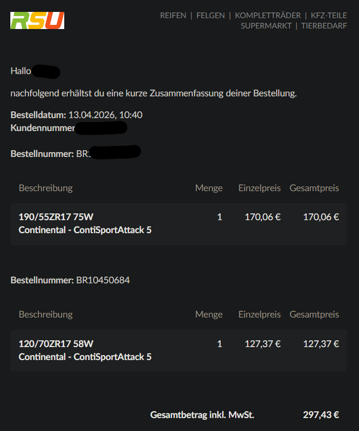
Task: Click Continental name under 190/55ZR17 tire
Action: click(41, 229)
